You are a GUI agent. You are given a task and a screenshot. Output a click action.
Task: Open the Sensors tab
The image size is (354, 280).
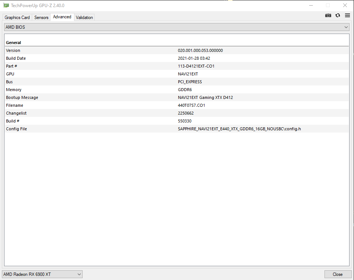tap(41, 17)
